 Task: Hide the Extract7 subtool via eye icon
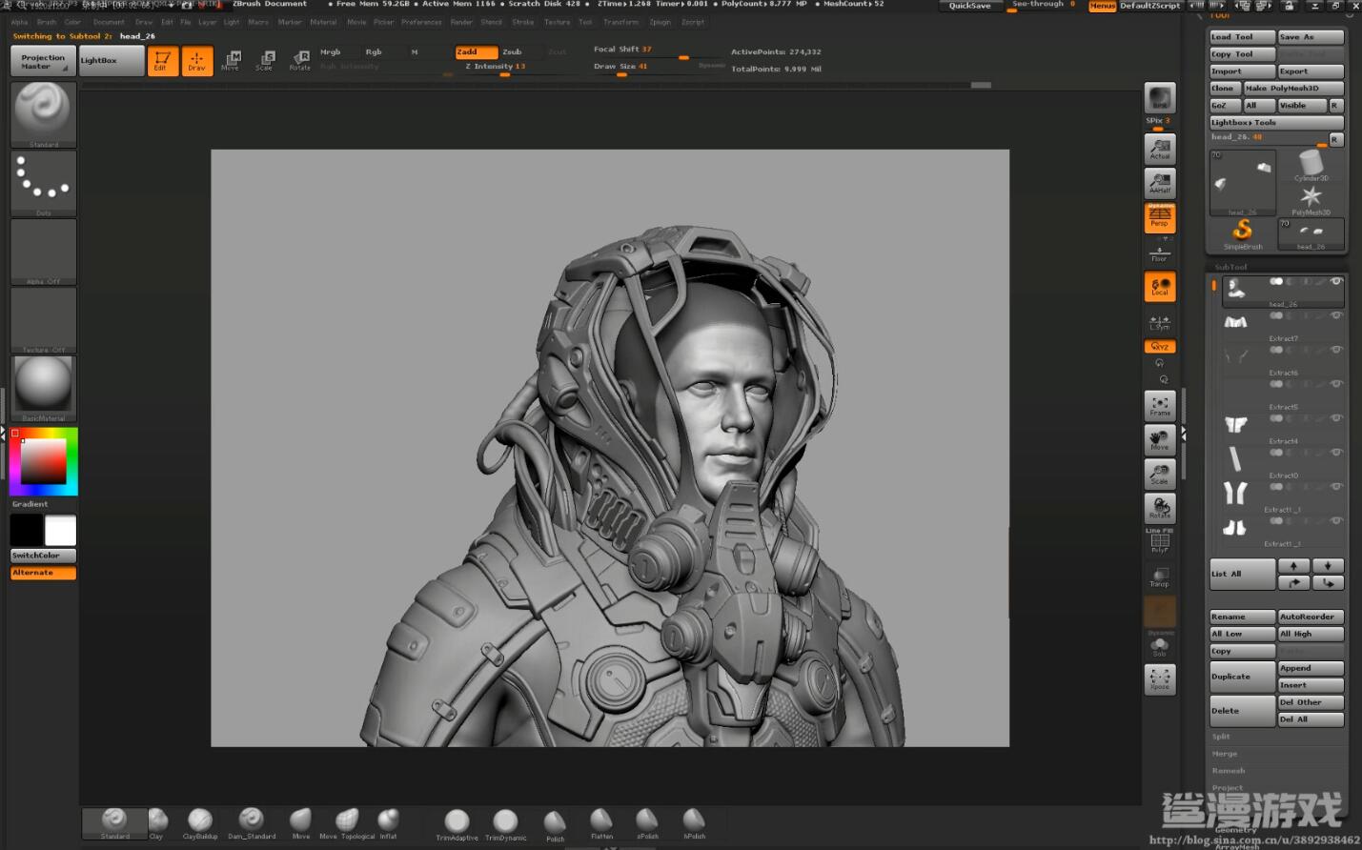(1336, 315)
